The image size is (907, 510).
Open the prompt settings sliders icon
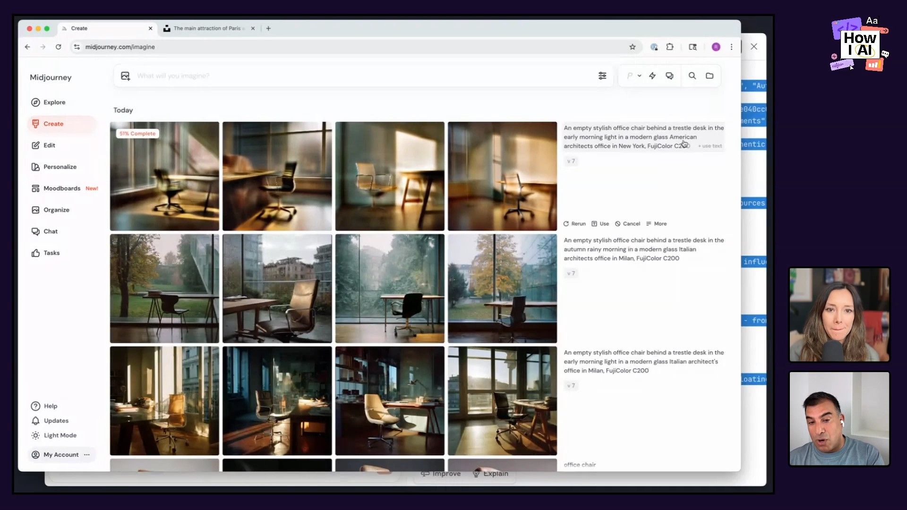point(602,76)
